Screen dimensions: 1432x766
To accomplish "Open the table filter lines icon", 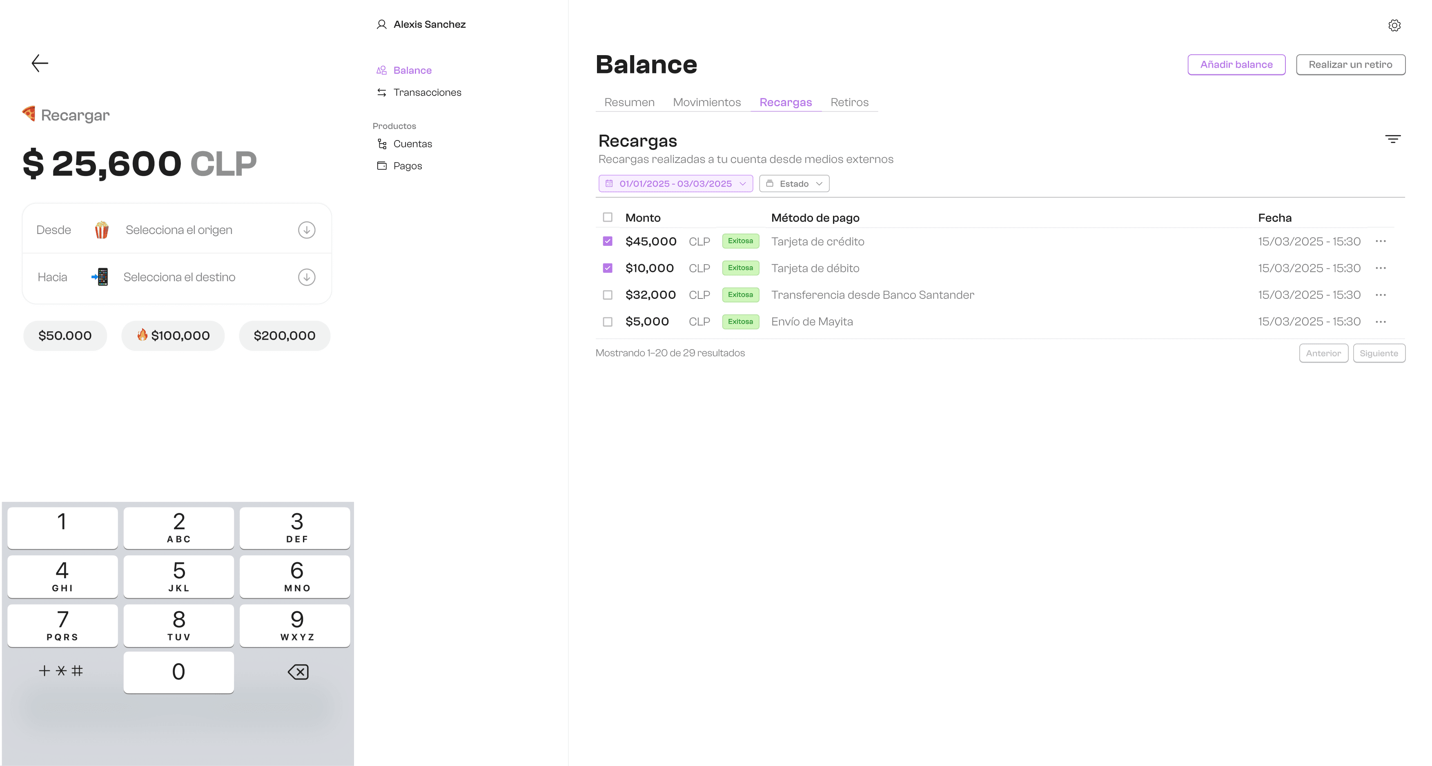I will [x=1392, y=139].
